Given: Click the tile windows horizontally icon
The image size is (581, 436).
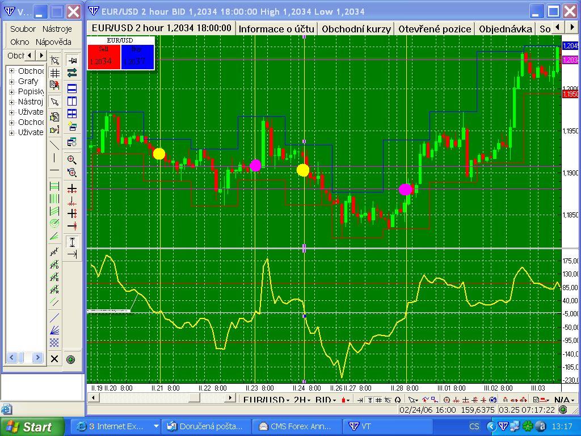Looking at the screenshot, I should (72, 89).
